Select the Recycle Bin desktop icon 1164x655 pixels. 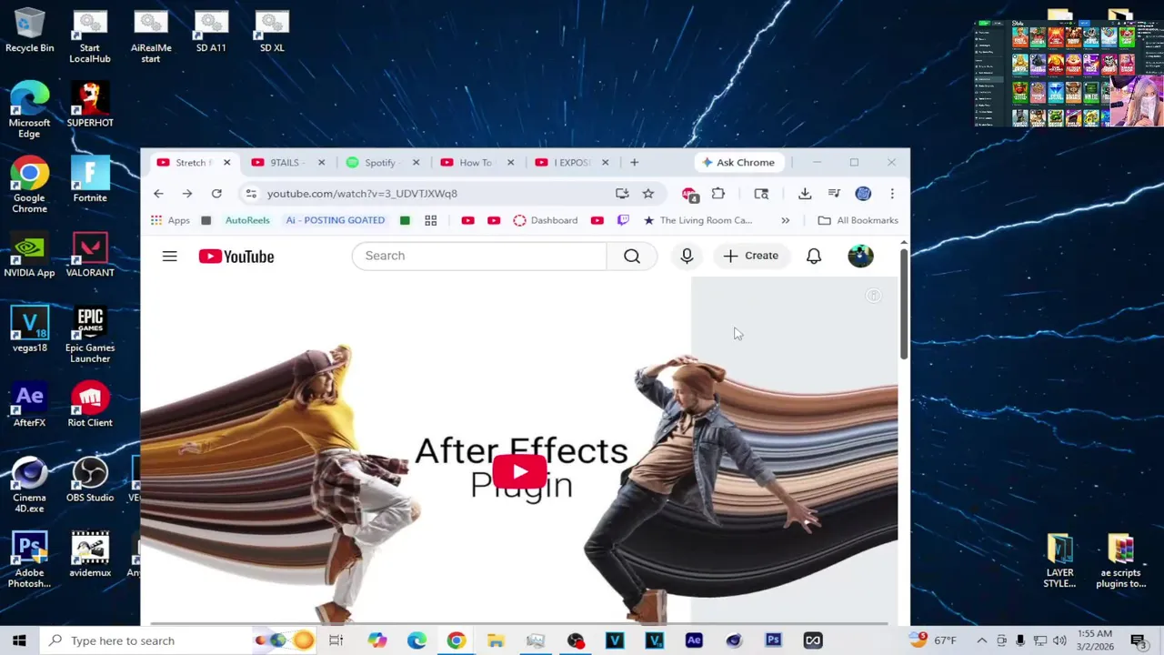[29, 31]
